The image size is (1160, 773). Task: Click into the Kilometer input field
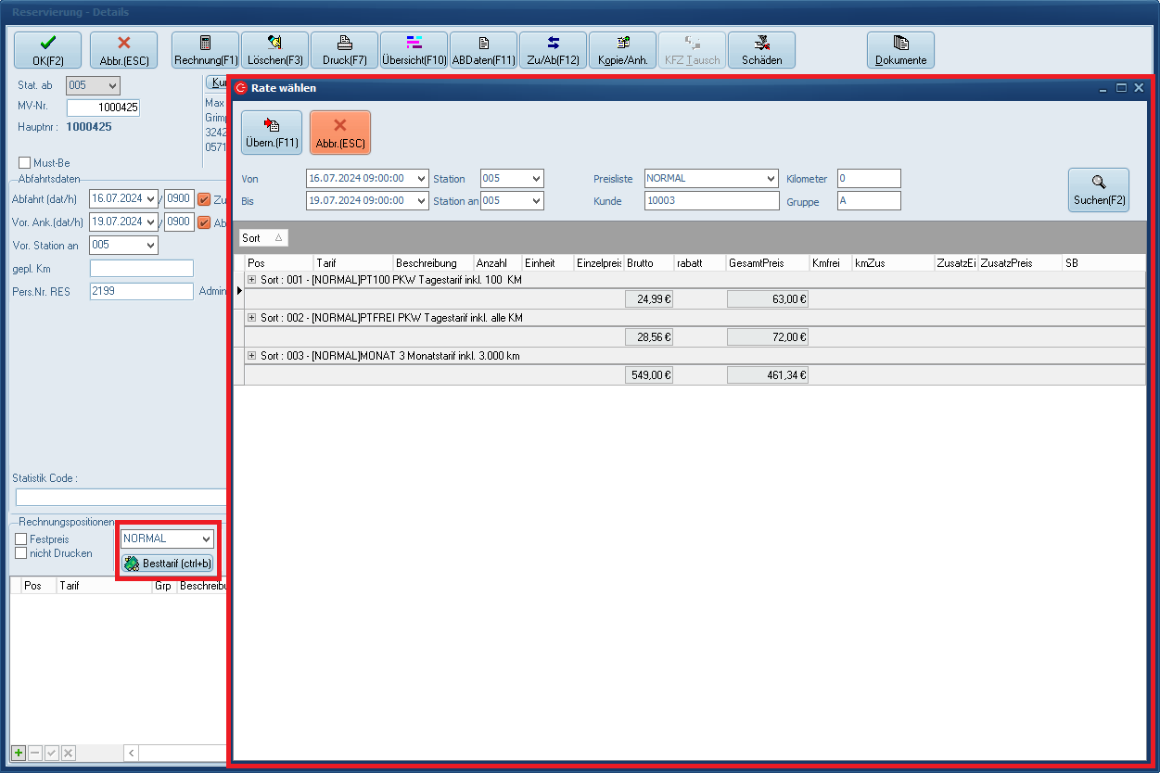868,178
